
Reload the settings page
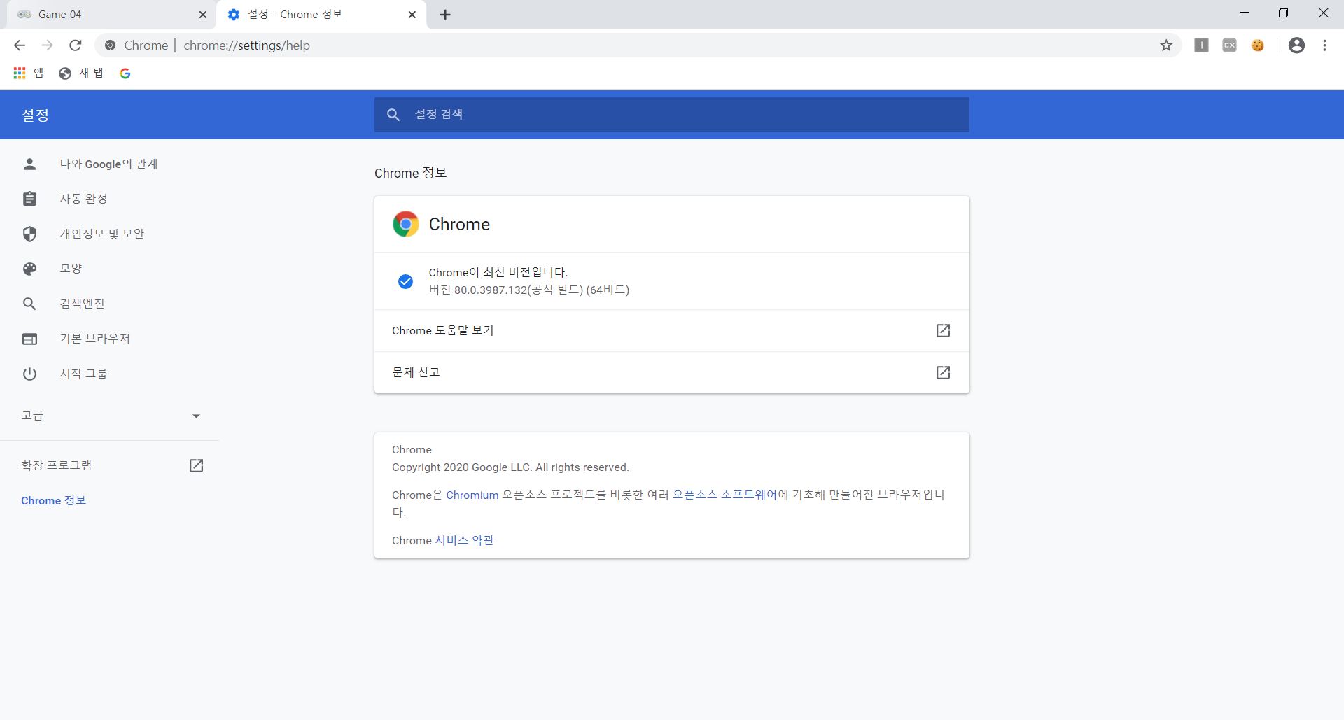(x=76, y=45)
